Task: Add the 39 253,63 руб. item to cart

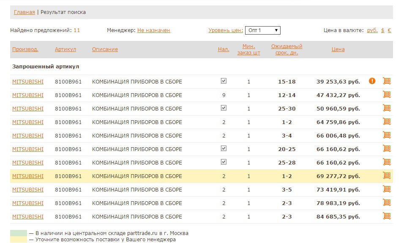Action: pyautogui.click(x=386, y=81)
